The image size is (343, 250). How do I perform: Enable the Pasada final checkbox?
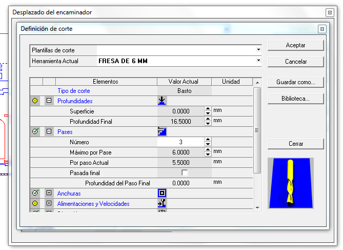click(185, 172)
